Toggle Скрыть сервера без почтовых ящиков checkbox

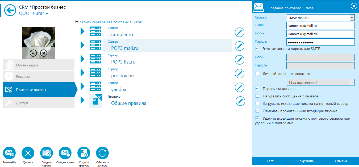click(x=77, y=22)
